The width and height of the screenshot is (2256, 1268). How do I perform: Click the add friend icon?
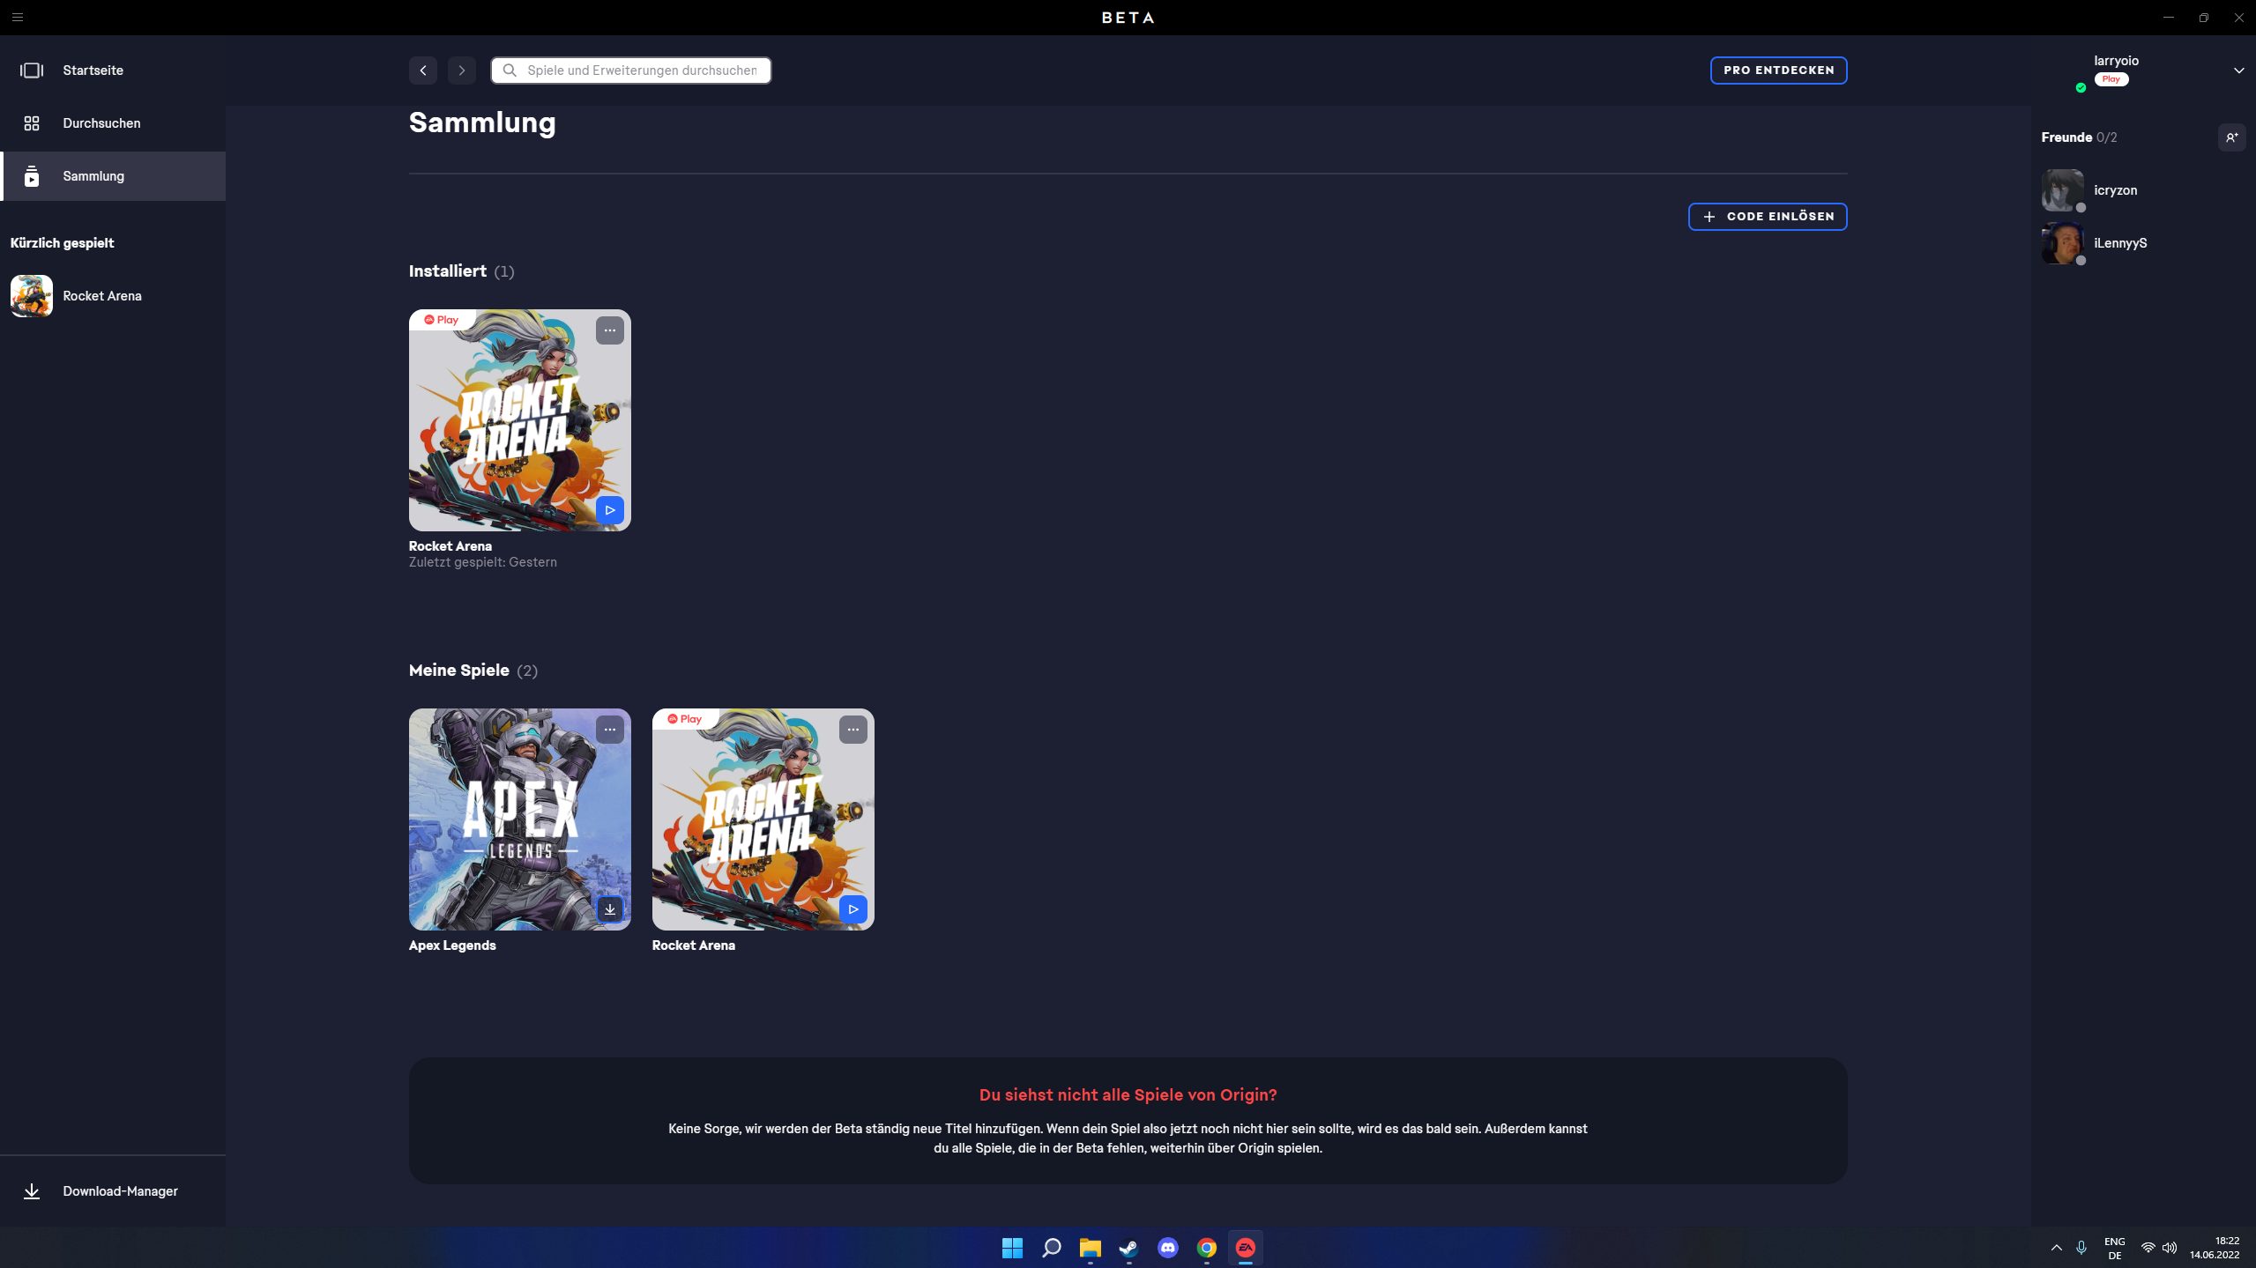click(2231, 137)
